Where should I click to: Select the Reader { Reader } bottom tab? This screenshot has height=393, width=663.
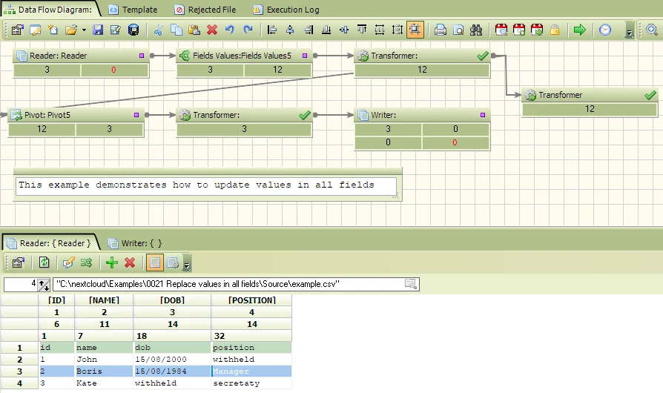pos(49,243)
